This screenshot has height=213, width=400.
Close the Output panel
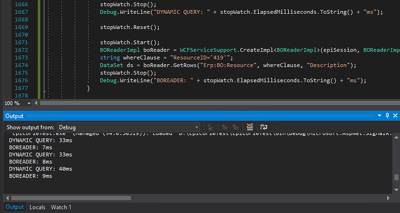click(395, 116)
